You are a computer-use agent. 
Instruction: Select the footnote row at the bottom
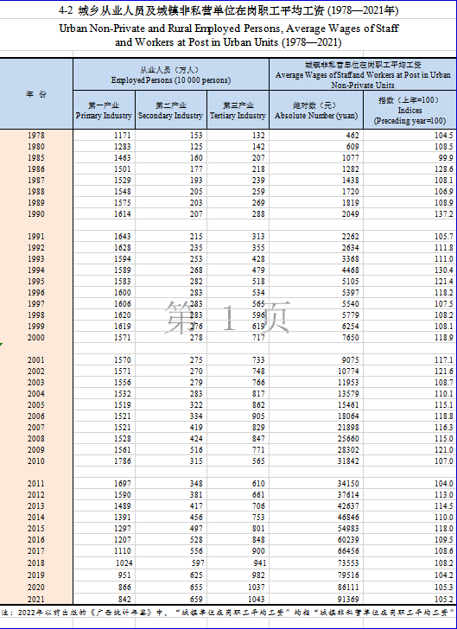pos(228,612)
